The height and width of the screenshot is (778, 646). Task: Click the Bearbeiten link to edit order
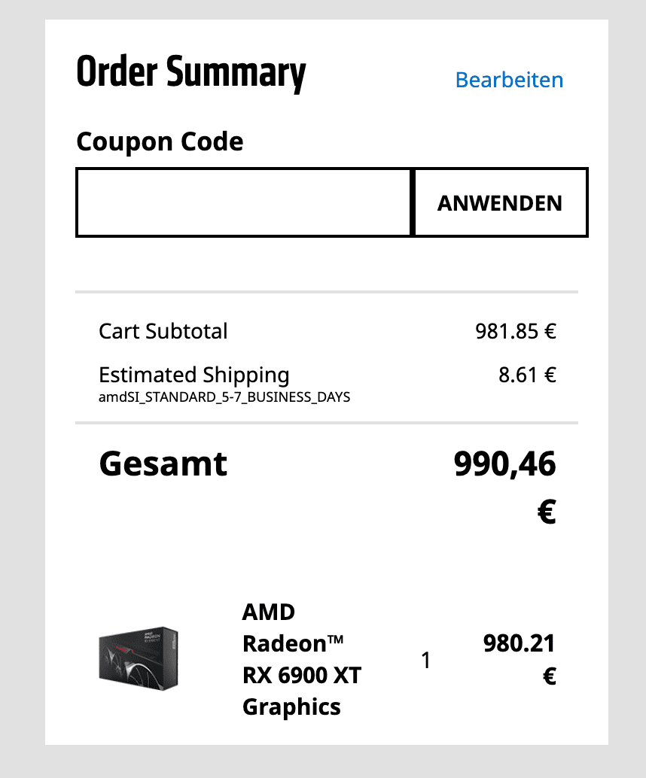[509, 80]
